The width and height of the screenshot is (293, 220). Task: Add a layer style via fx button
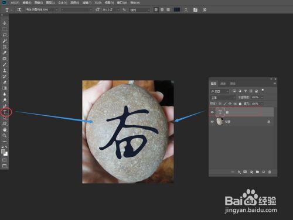(x=239, y=172)
